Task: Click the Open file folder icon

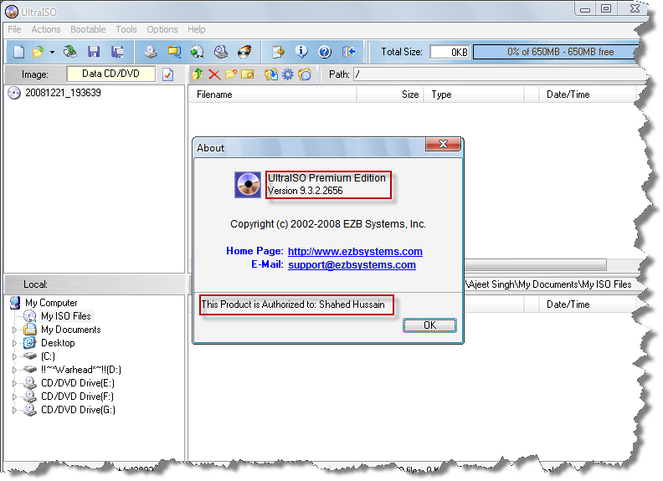Action: coord(38,52)
